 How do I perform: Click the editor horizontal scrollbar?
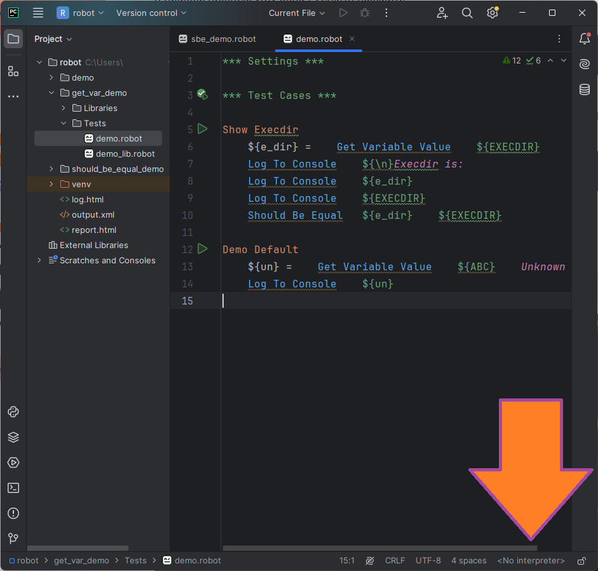click(x=380, y=548)
